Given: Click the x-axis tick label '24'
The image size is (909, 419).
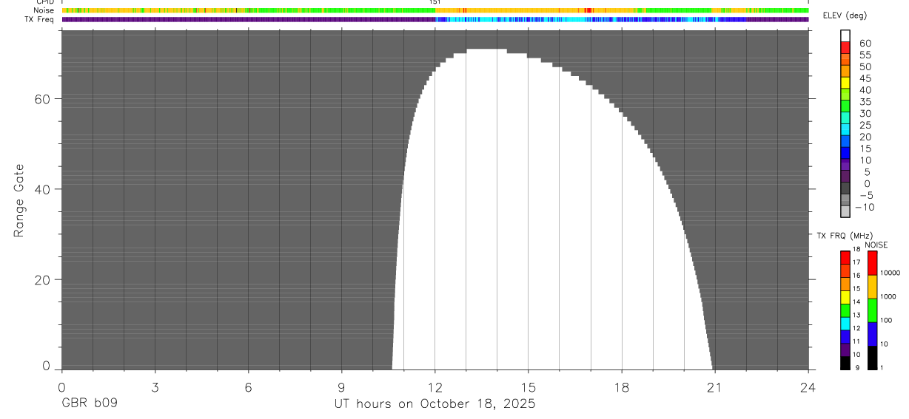Looking at the screenshot, I should [808, 386].
